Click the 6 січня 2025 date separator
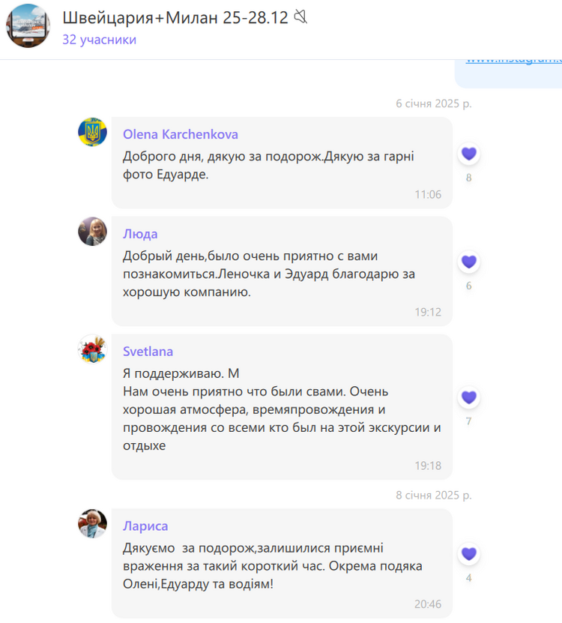This screenshot has width=562, height=623. click(x=434, y=103)
